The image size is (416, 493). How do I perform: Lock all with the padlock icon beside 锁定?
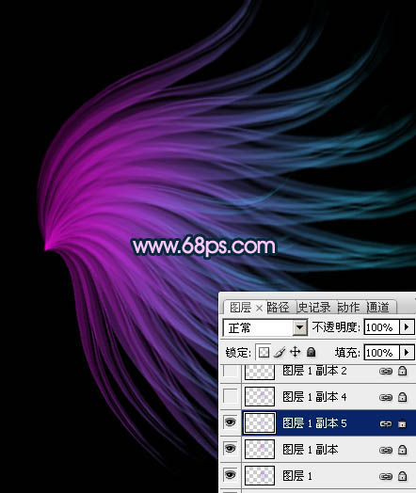tap(311, 352)
